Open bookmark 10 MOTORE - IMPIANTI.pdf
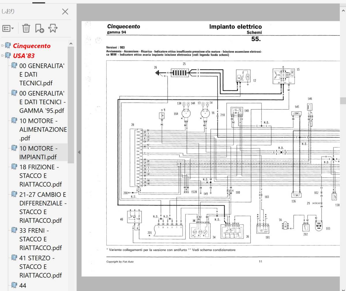The image size is (346, 291). click(x=38, y=153)
